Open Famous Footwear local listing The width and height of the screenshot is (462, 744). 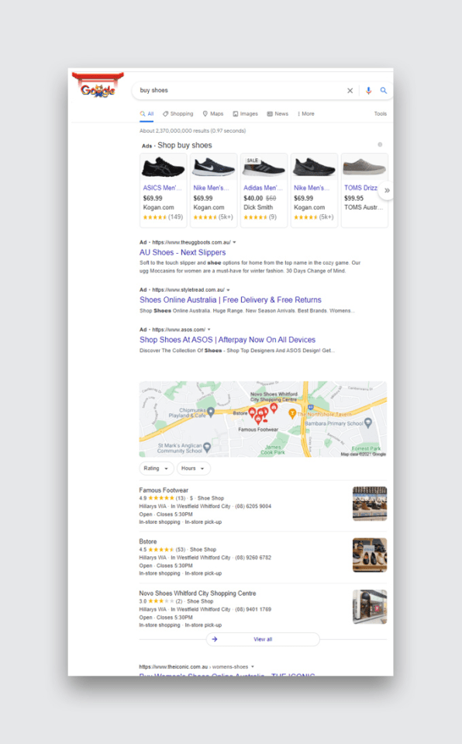coord(164,490)
